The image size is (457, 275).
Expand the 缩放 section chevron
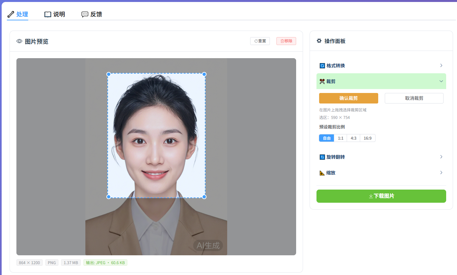tap(441, 172)
